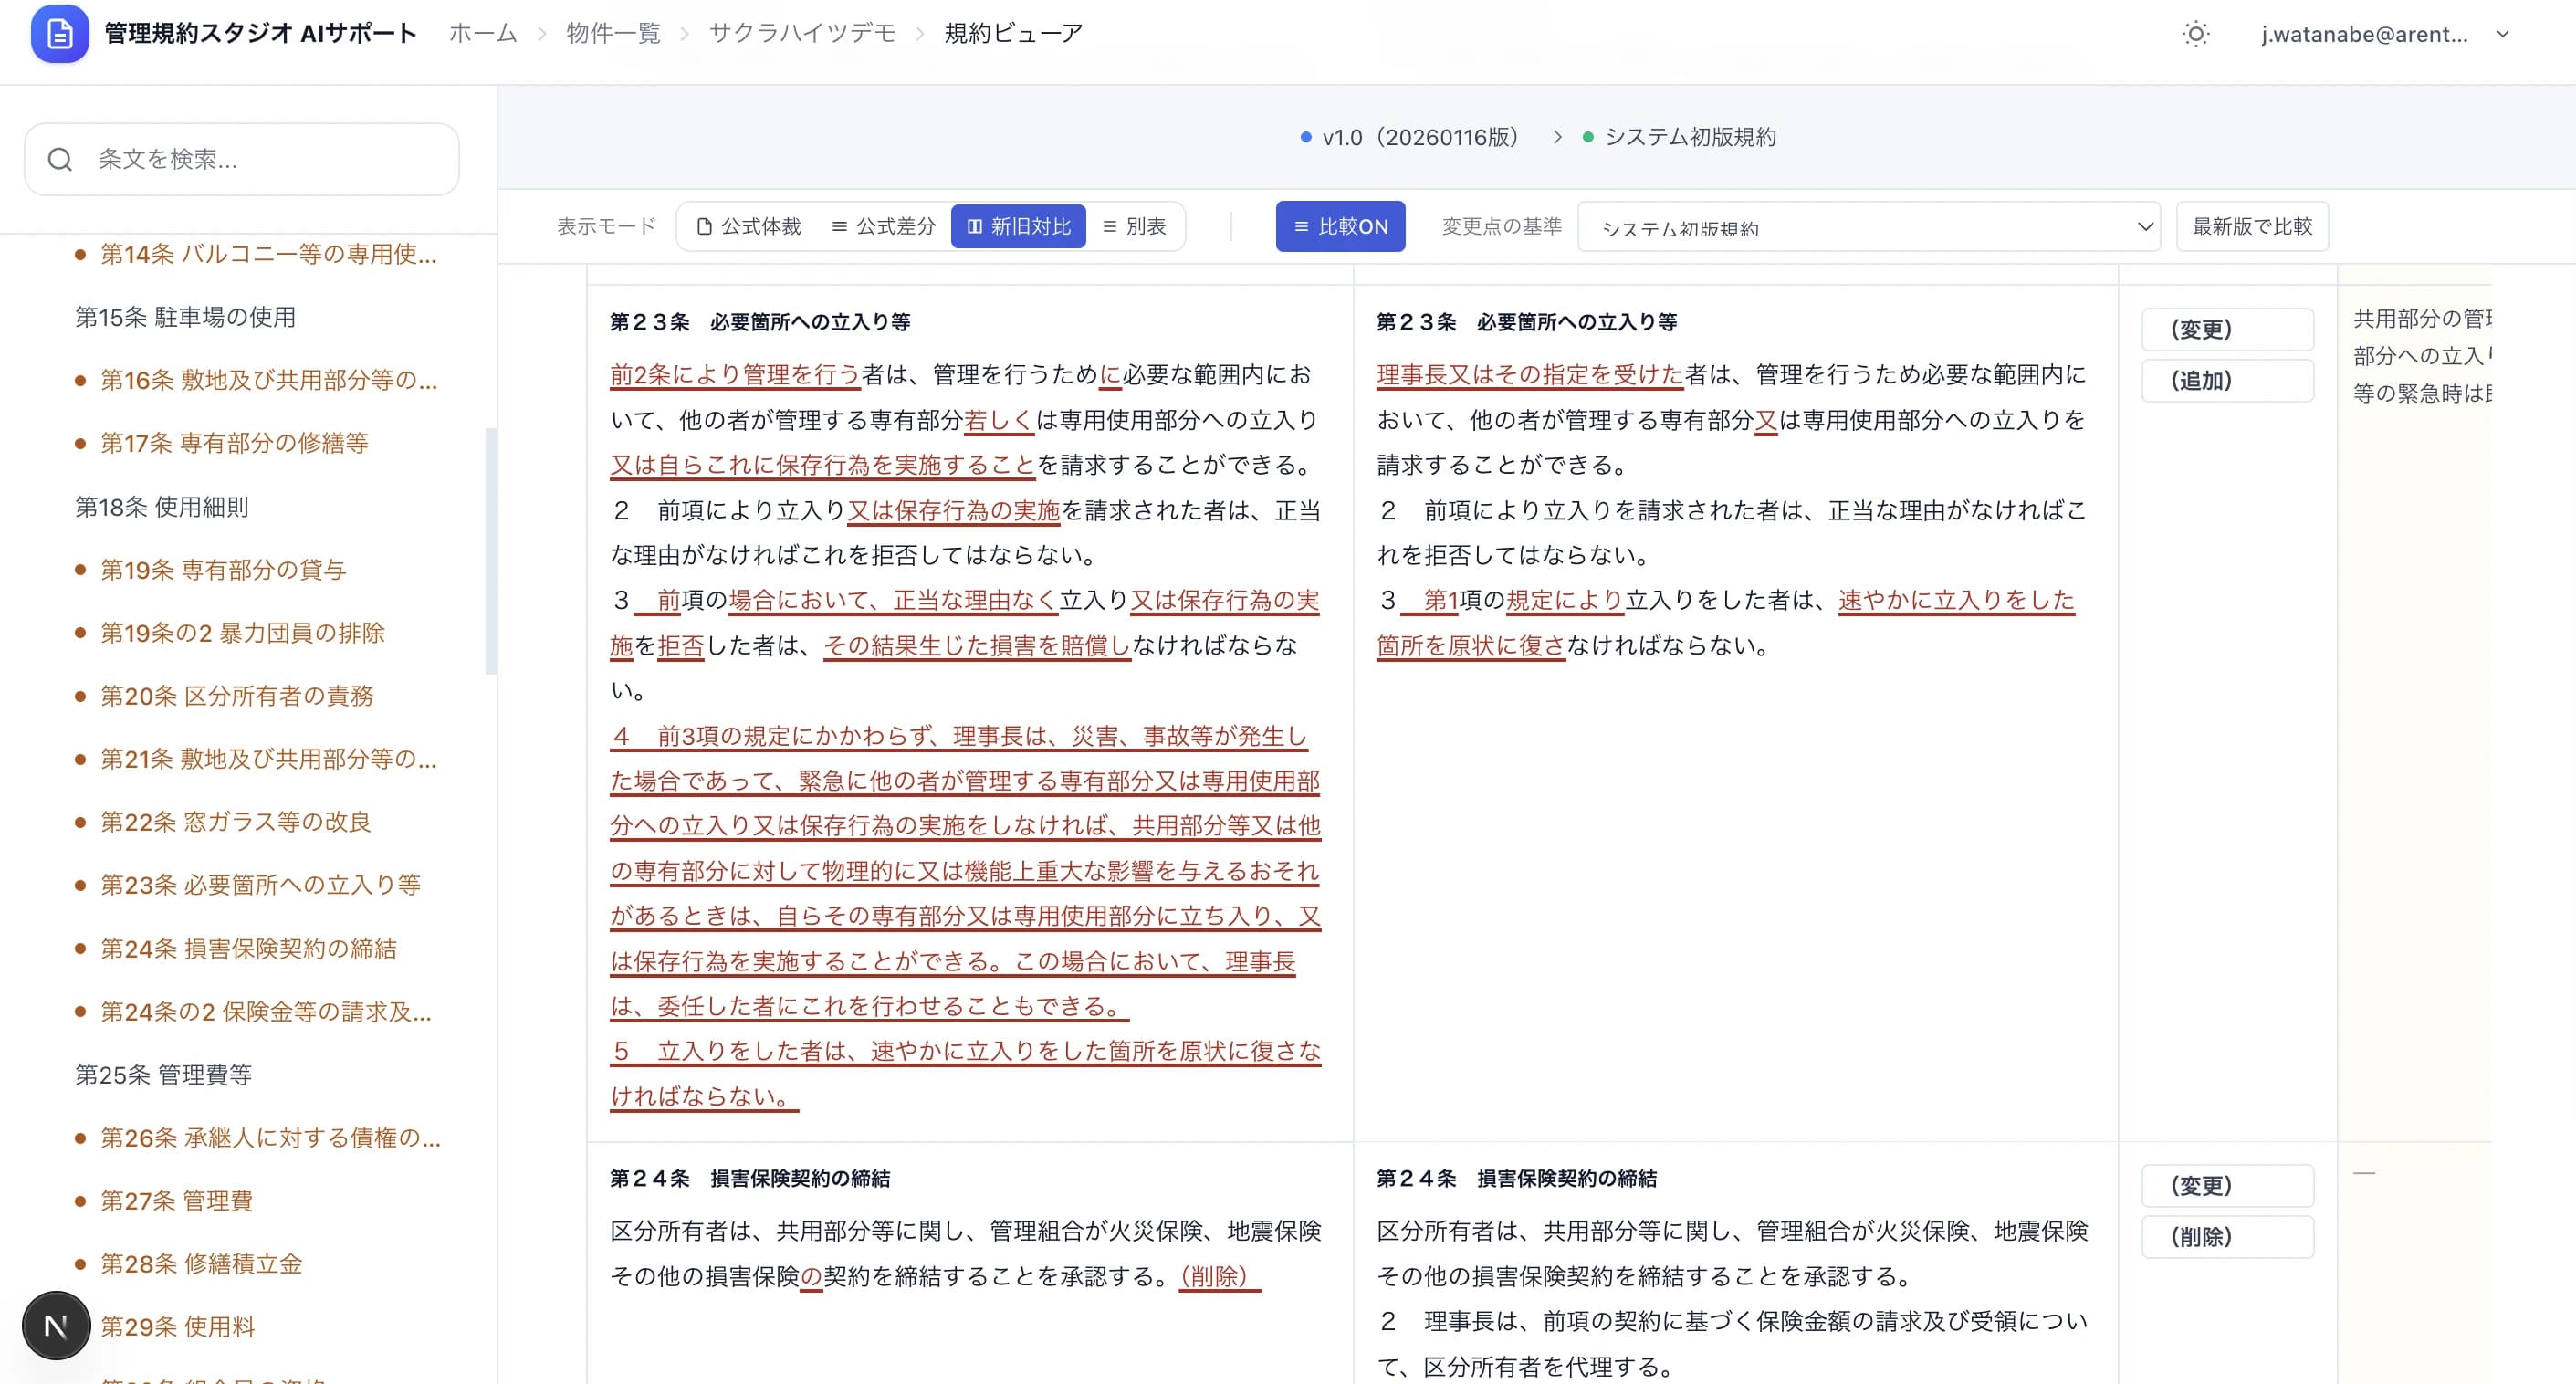Toggle the (追加) badge for 第23条
The image size is (2576, 1384).
coord(2228,380)
